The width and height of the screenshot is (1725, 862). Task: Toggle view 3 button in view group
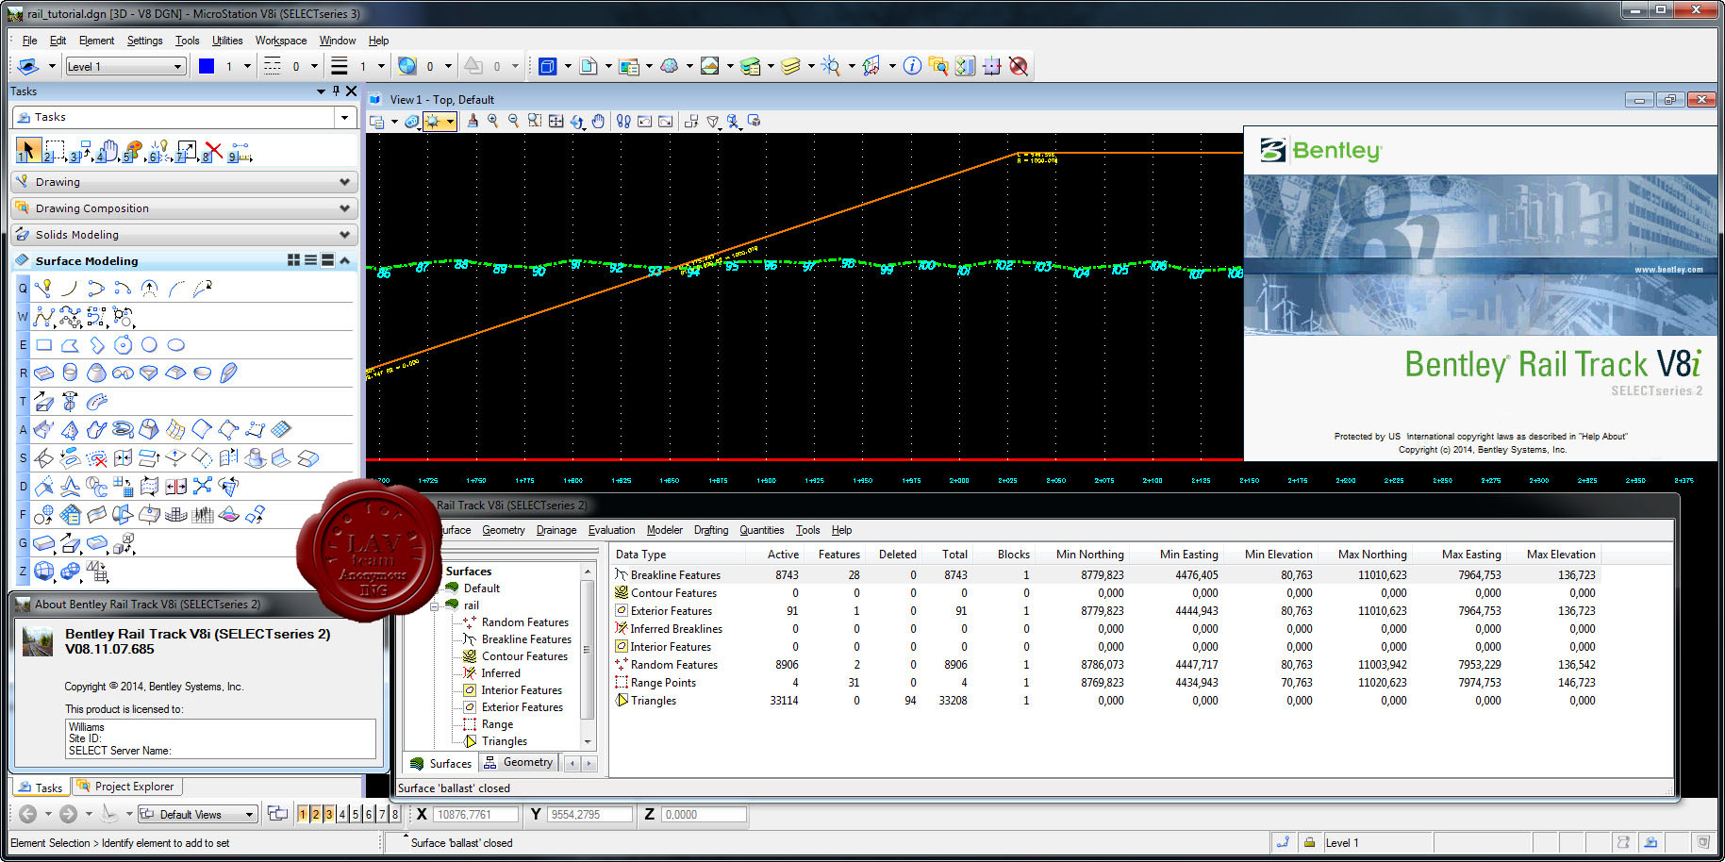coord(329,814)
